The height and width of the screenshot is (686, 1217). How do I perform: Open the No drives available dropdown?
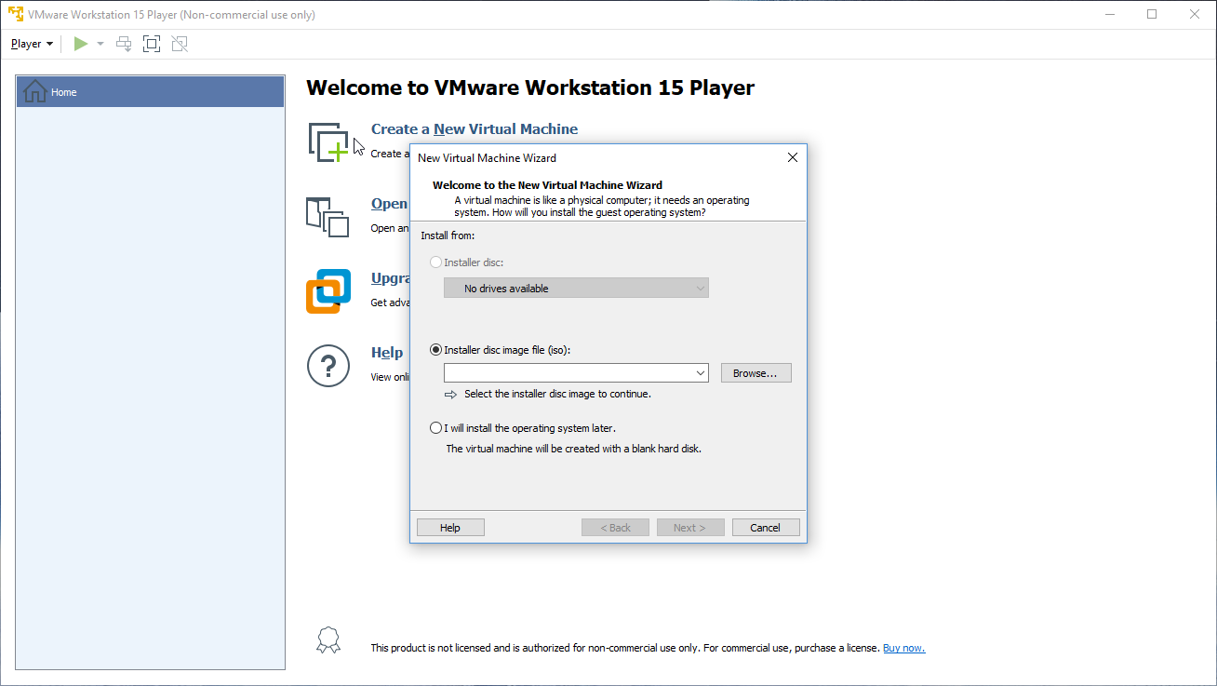[576, 289]
